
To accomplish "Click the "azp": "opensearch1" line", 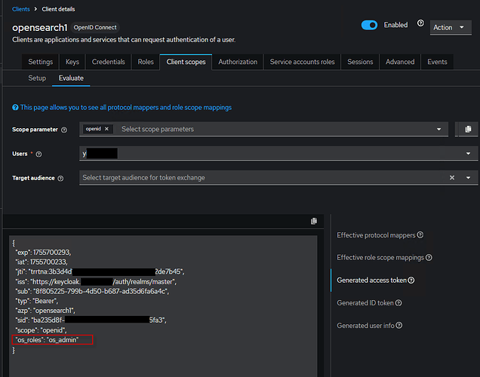I will pyautogui.click(x=45, y=311).
